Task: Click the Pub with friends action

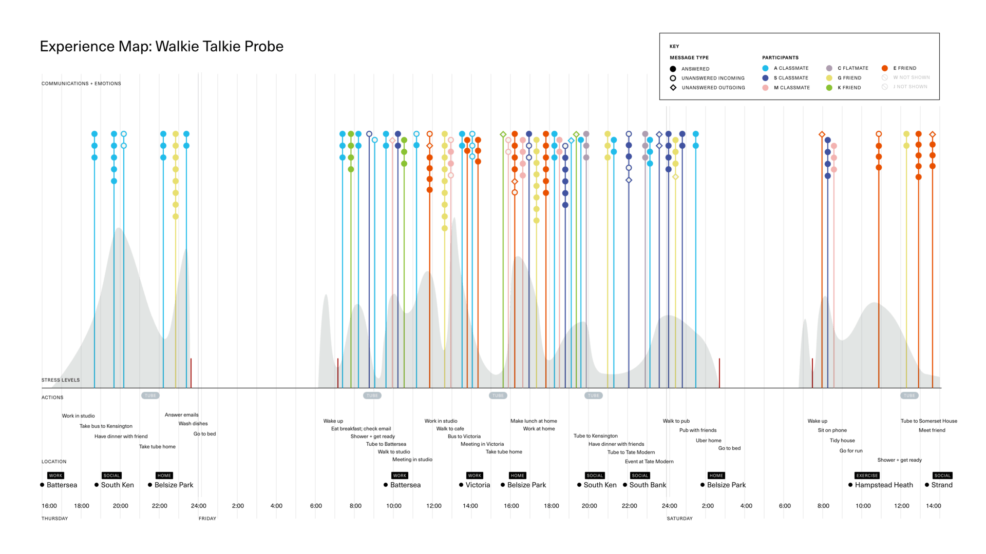Action: click(698, 430)
